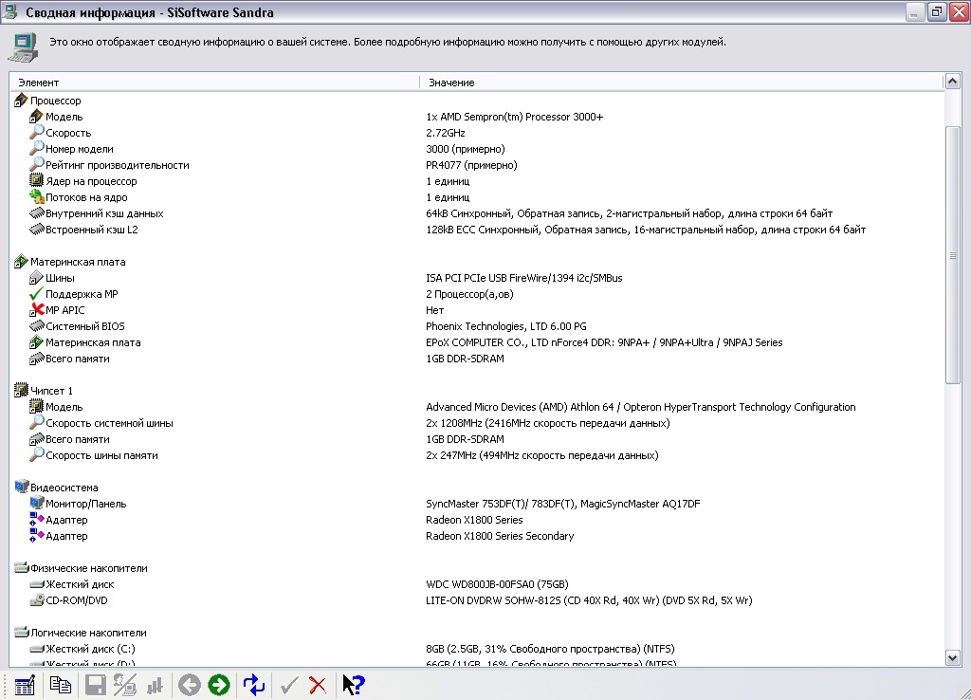This screenshot has width=971, height=700.
Task: Select the Жесткий диск (C:) row
Action: (476, 649)
